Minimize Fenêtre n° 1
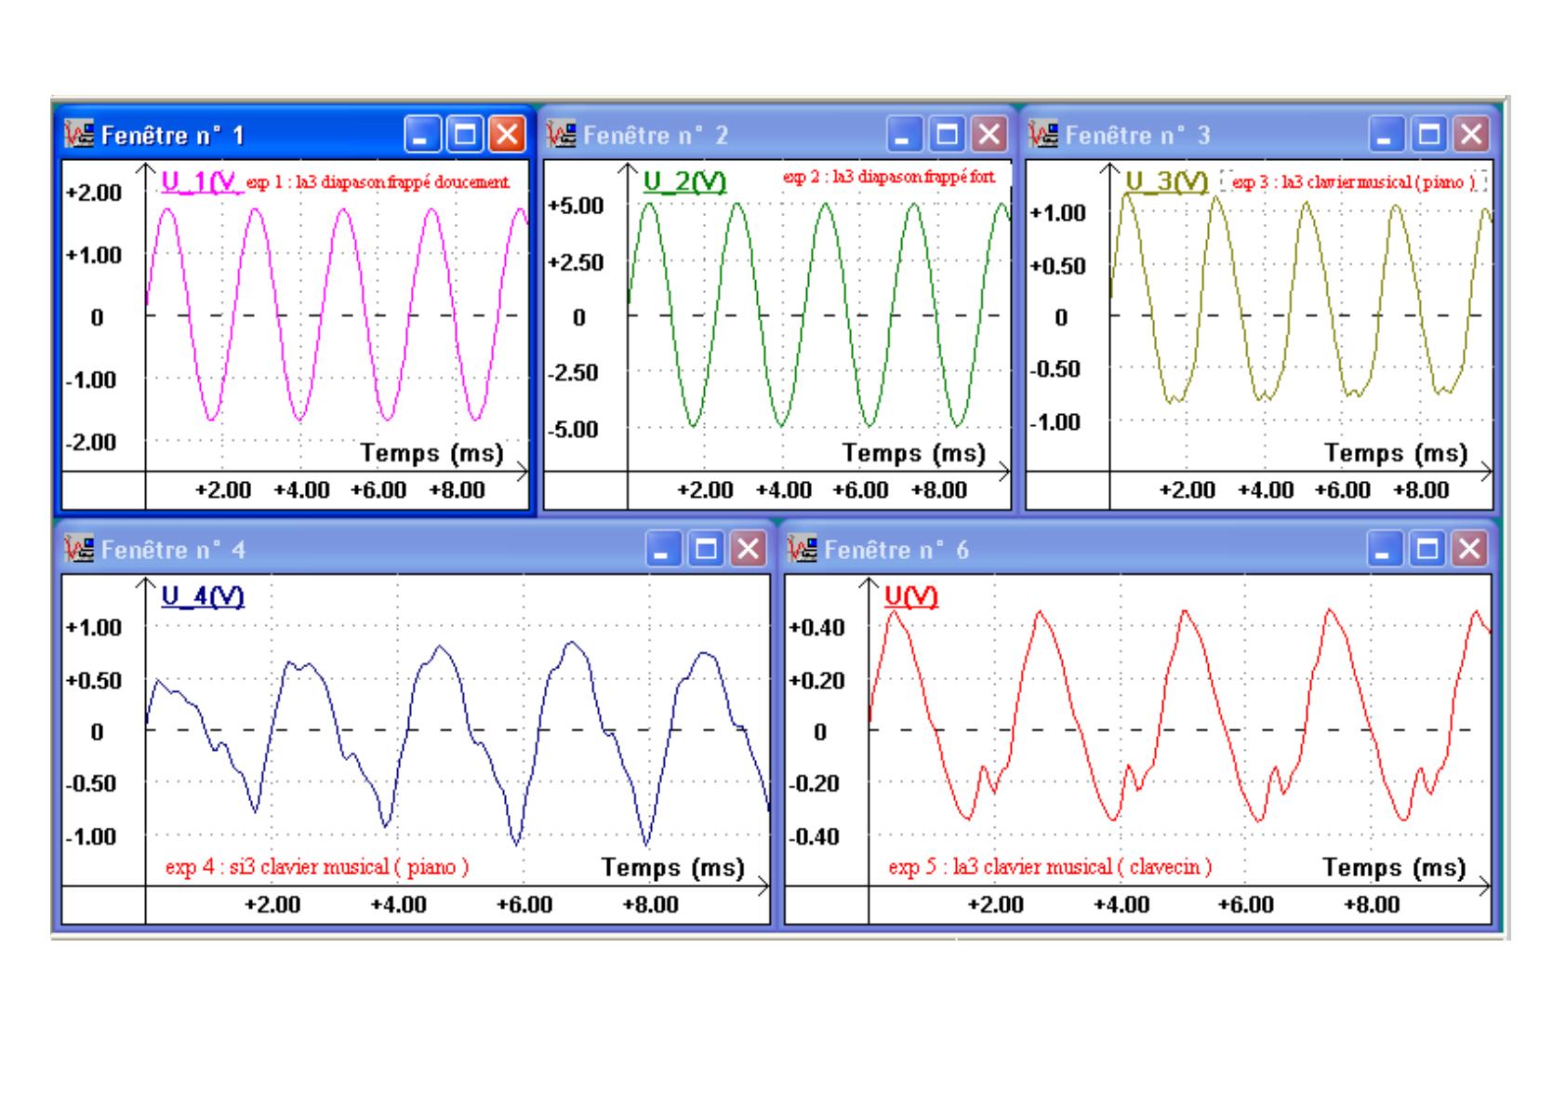The height and width of the screenshot is (1108, 1566). pos(422,135)
